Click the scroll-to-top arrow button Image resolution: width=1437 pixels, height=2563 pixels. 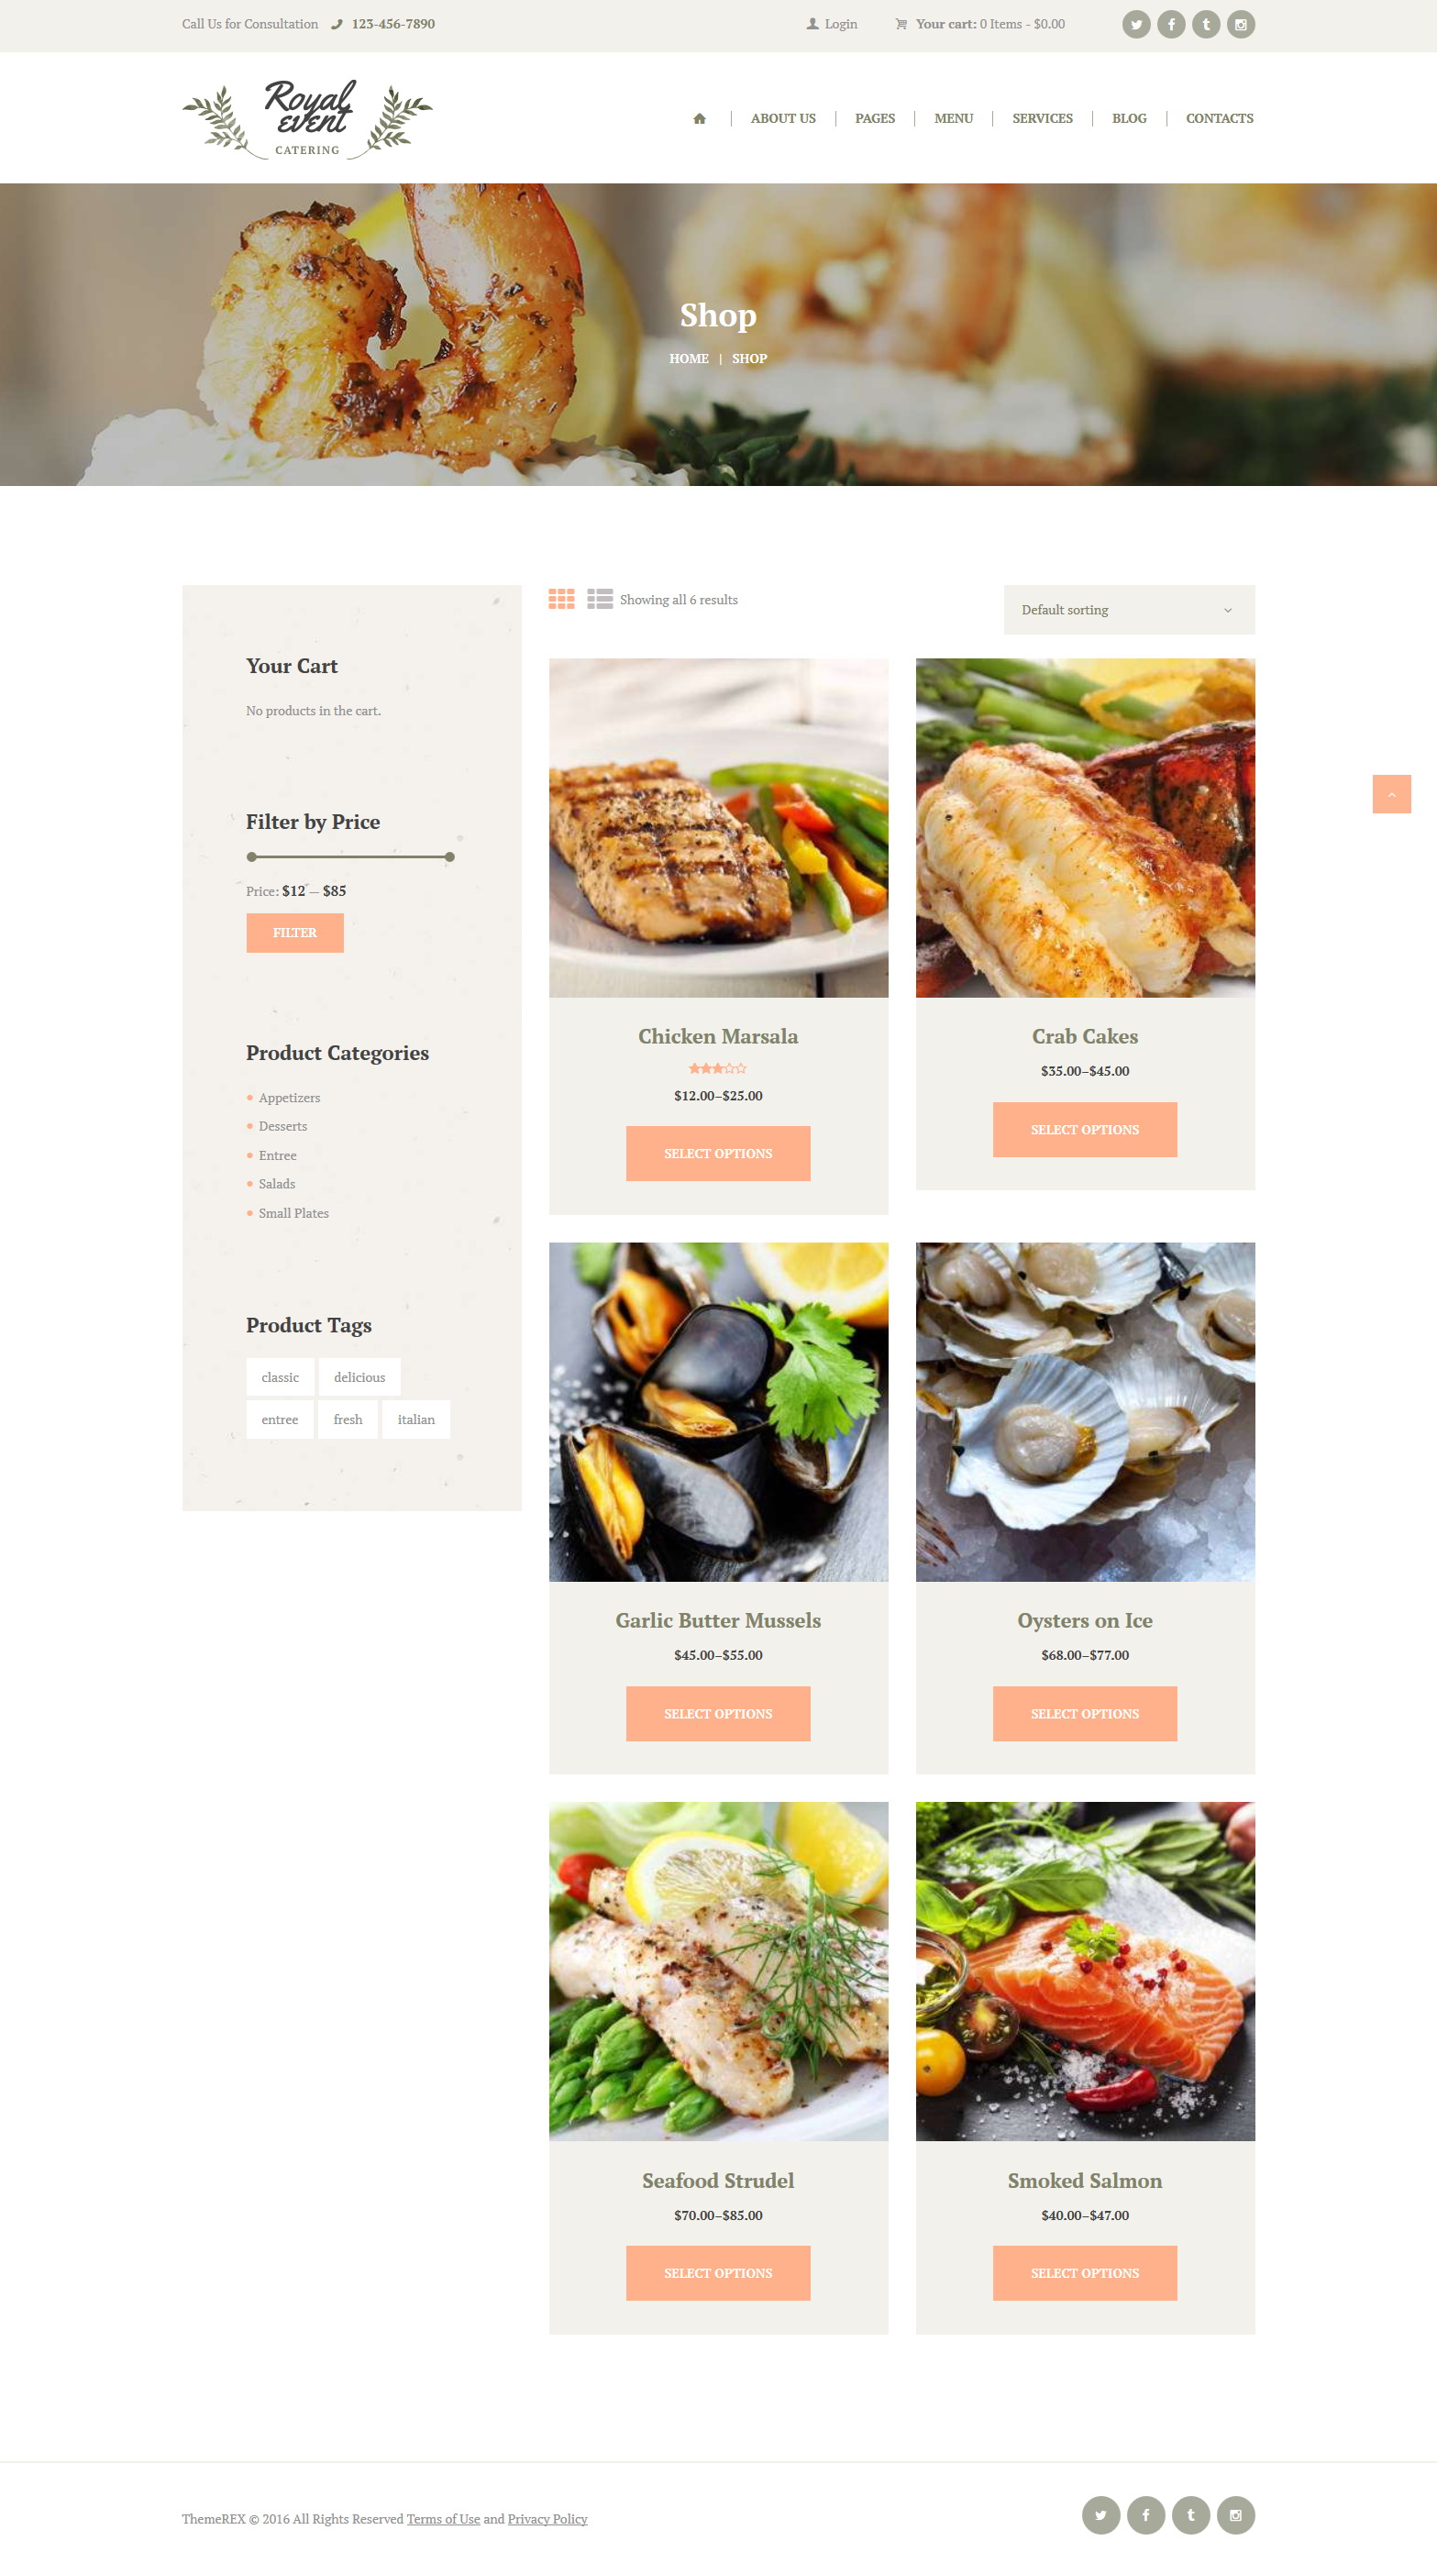[x=1391, y=794]
